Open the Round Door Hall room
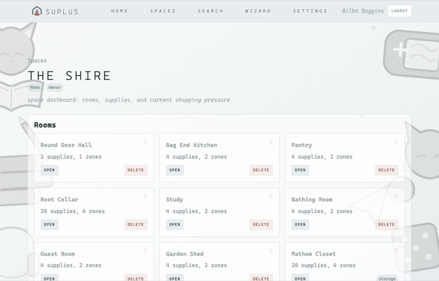 pyautogui.click(x=49, y=170)
